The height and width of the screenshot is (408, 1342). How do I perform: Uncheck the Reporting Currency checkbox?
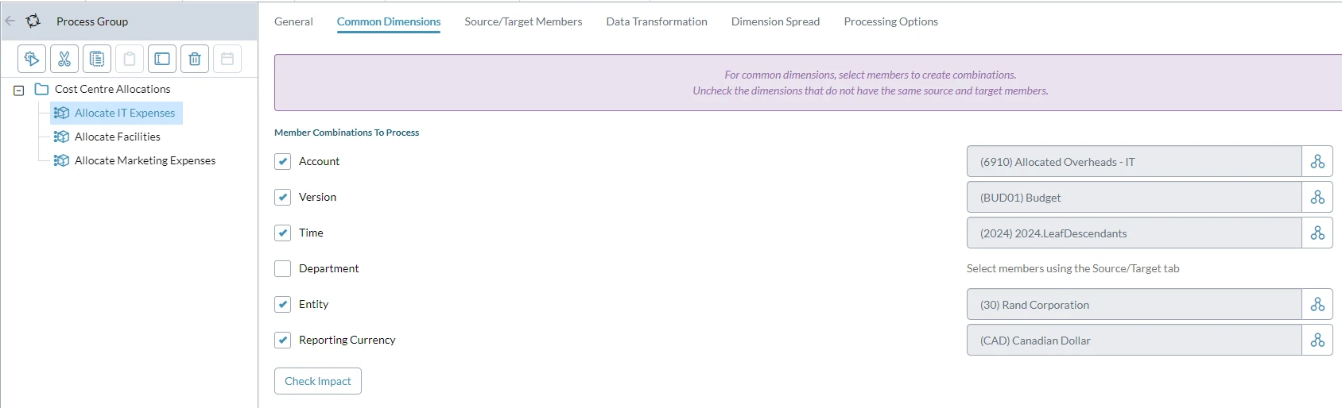click(282, 340)
